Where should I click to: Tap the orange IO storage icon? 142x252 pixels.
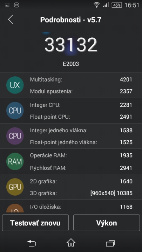[x=15, y=208]
